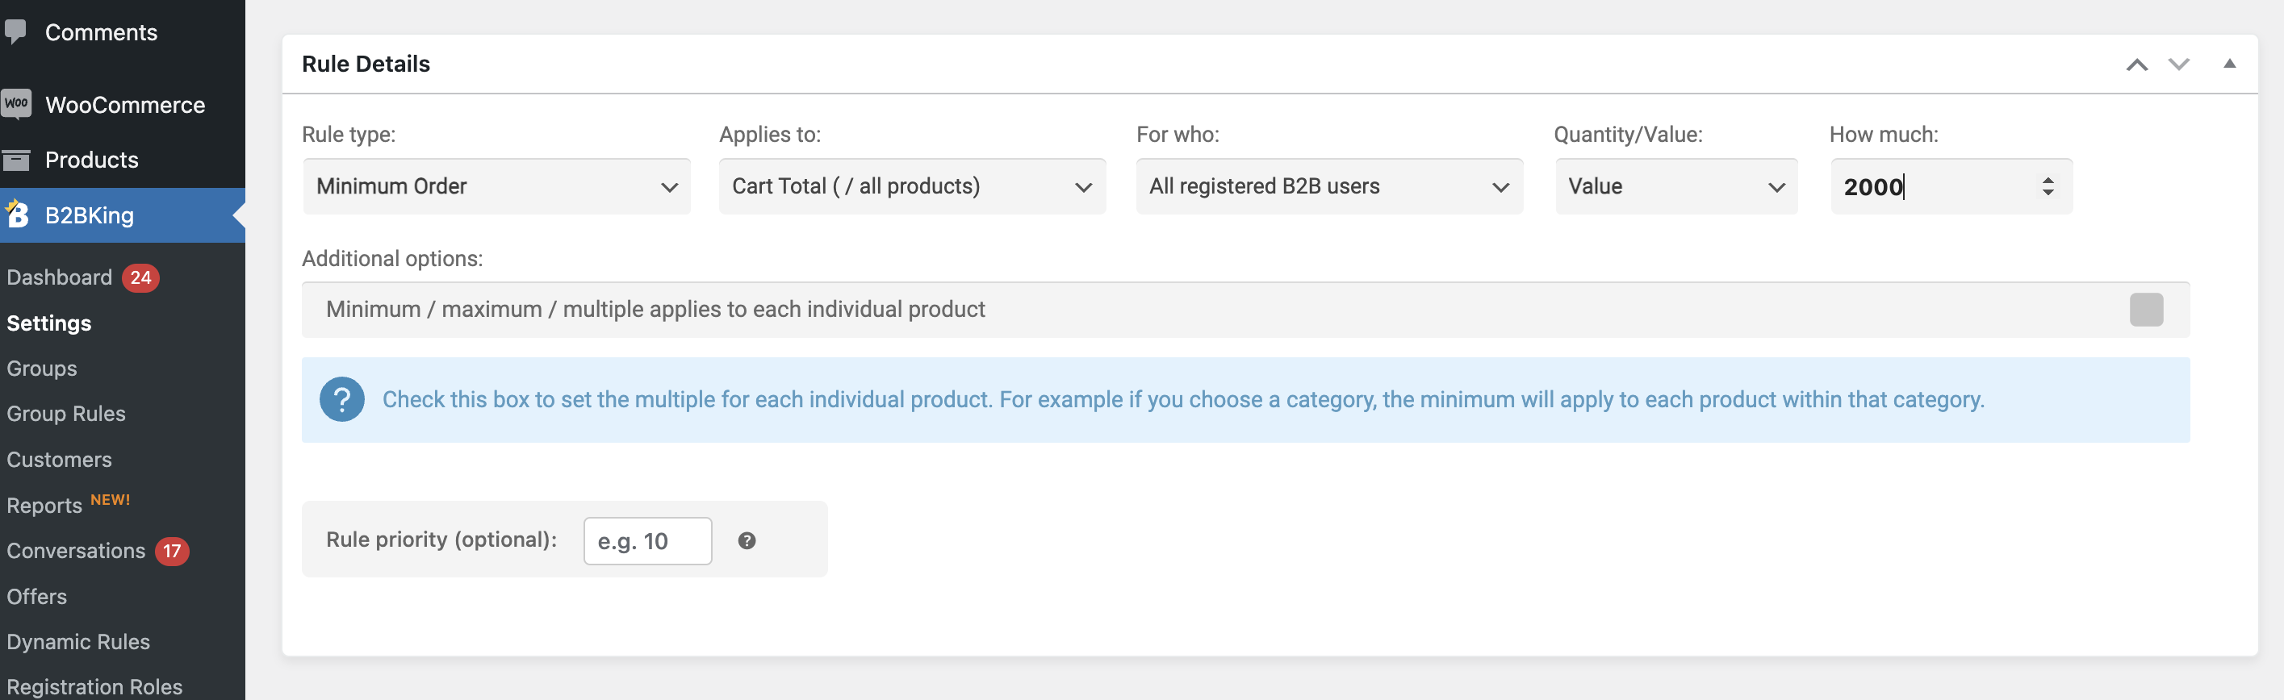Click the Rule Details heading

coord(366,64)
